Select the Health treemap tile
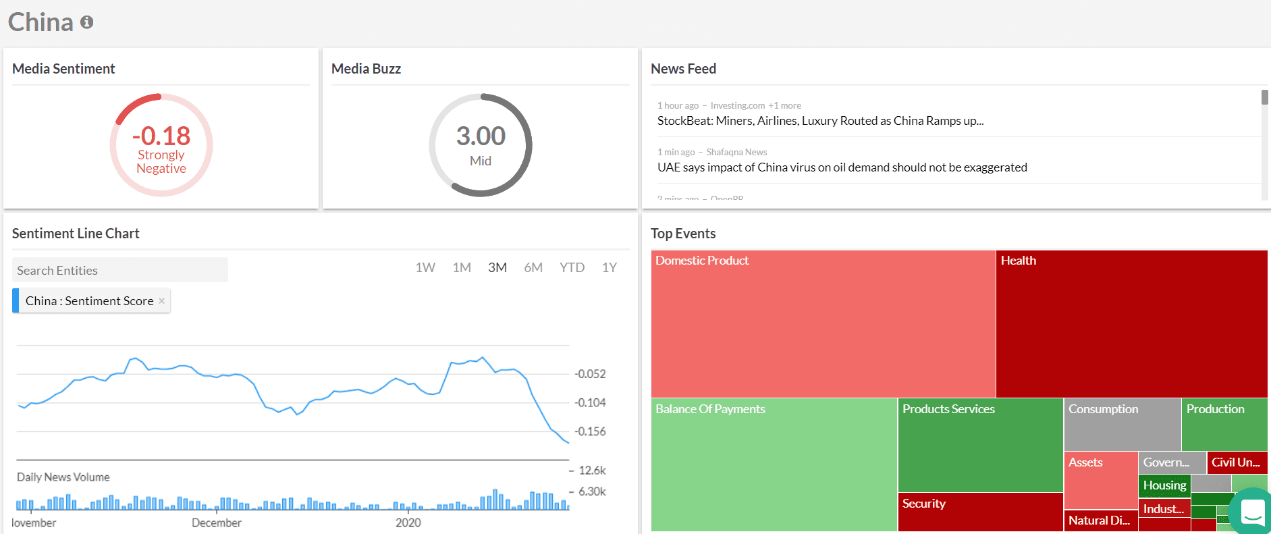 pos(1131,324)
